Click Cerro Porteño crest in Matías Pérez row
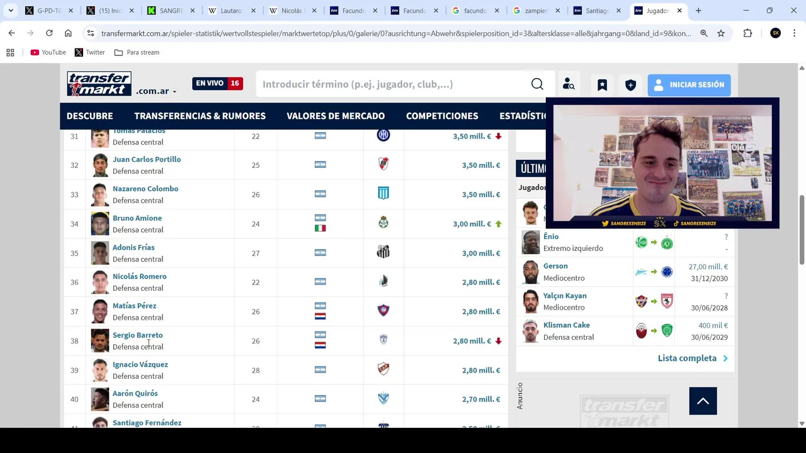The width and height of the screenshot is (806, 453). (x=383, y=311)
